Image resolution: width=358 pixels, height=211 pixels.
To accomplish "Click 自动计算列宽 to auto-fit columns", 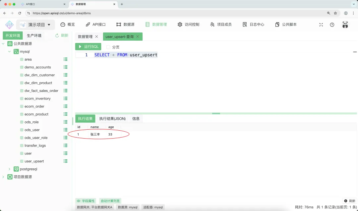I will (110, 201).
